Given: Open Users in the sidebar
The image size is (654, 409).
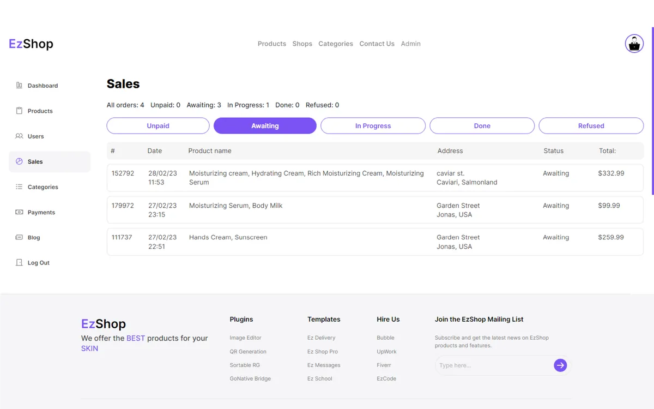Looking at the screenshot, I should pyautogui.click(x=50, y=136).
